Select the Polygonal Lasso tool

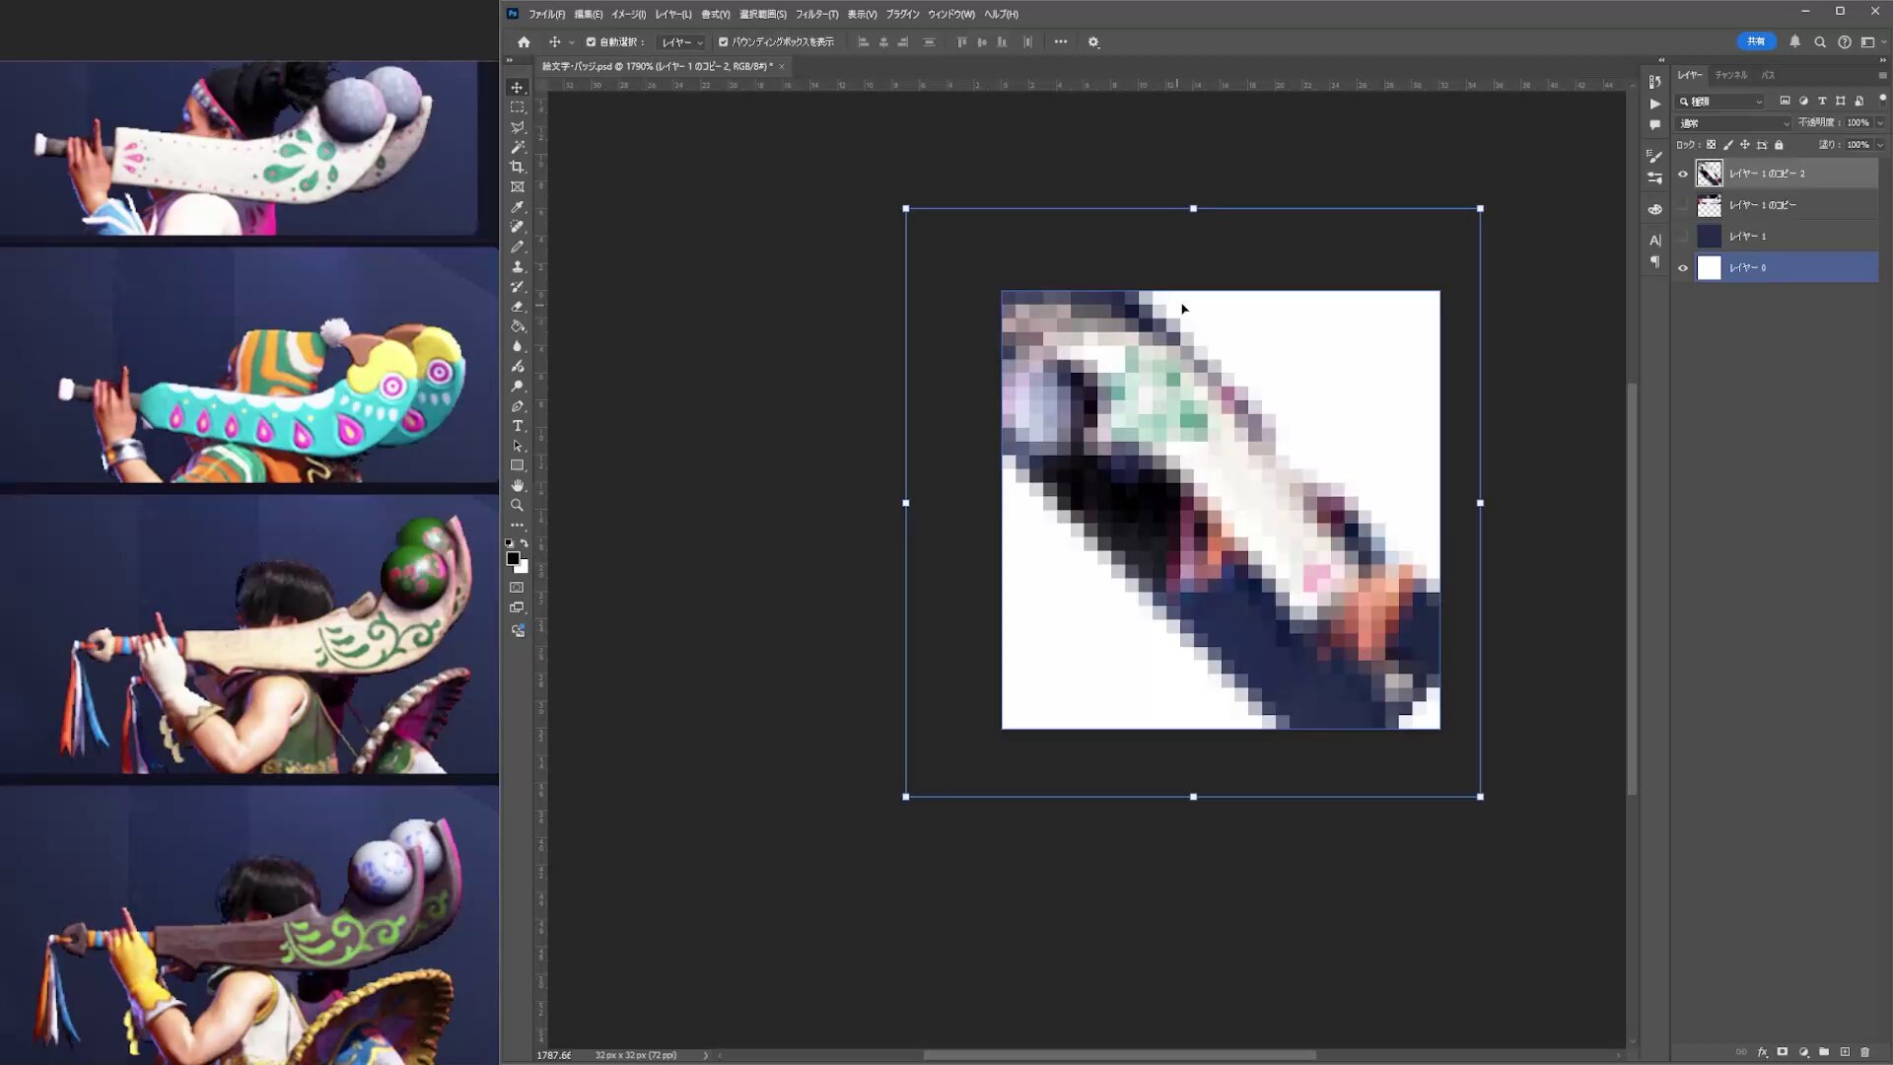click(517, 127)
